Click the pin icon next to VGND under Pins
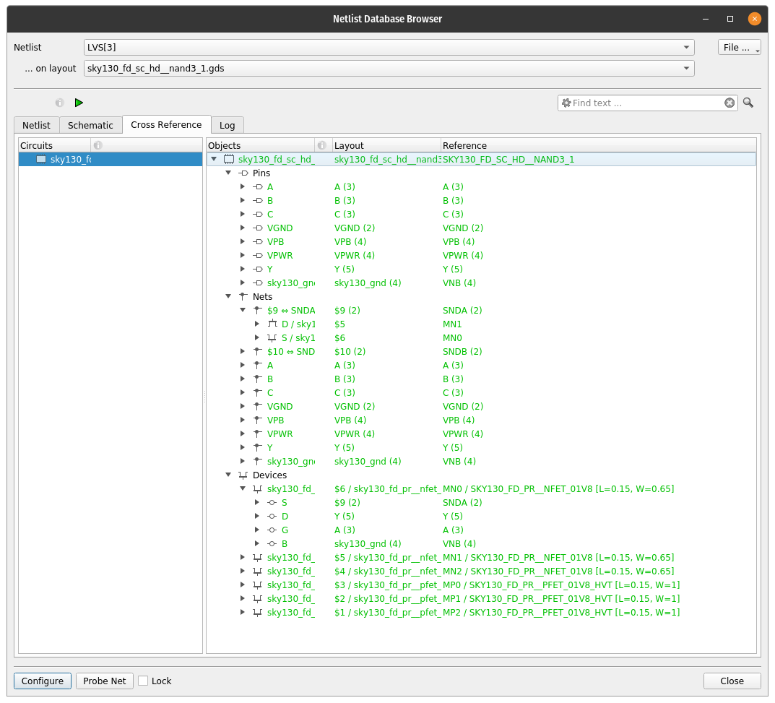The width and height of the screenshot is (775, 703). click(258, 228)
